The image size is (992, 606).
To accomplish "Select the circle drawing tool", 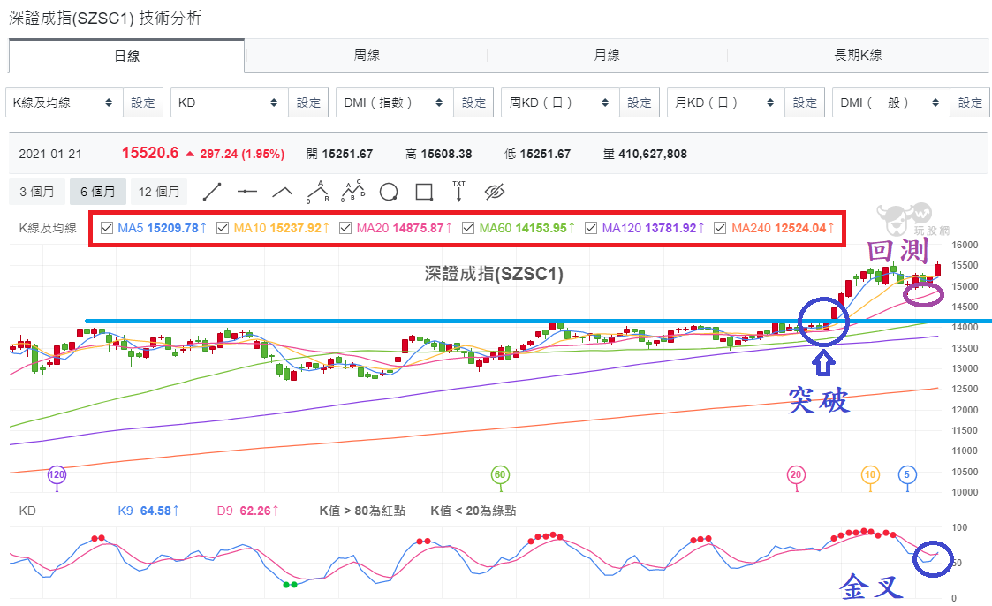I will (x=389, y=192).
